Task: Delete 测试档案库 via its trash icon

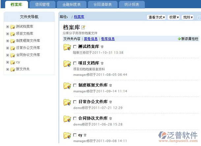Action: point(102,47)
